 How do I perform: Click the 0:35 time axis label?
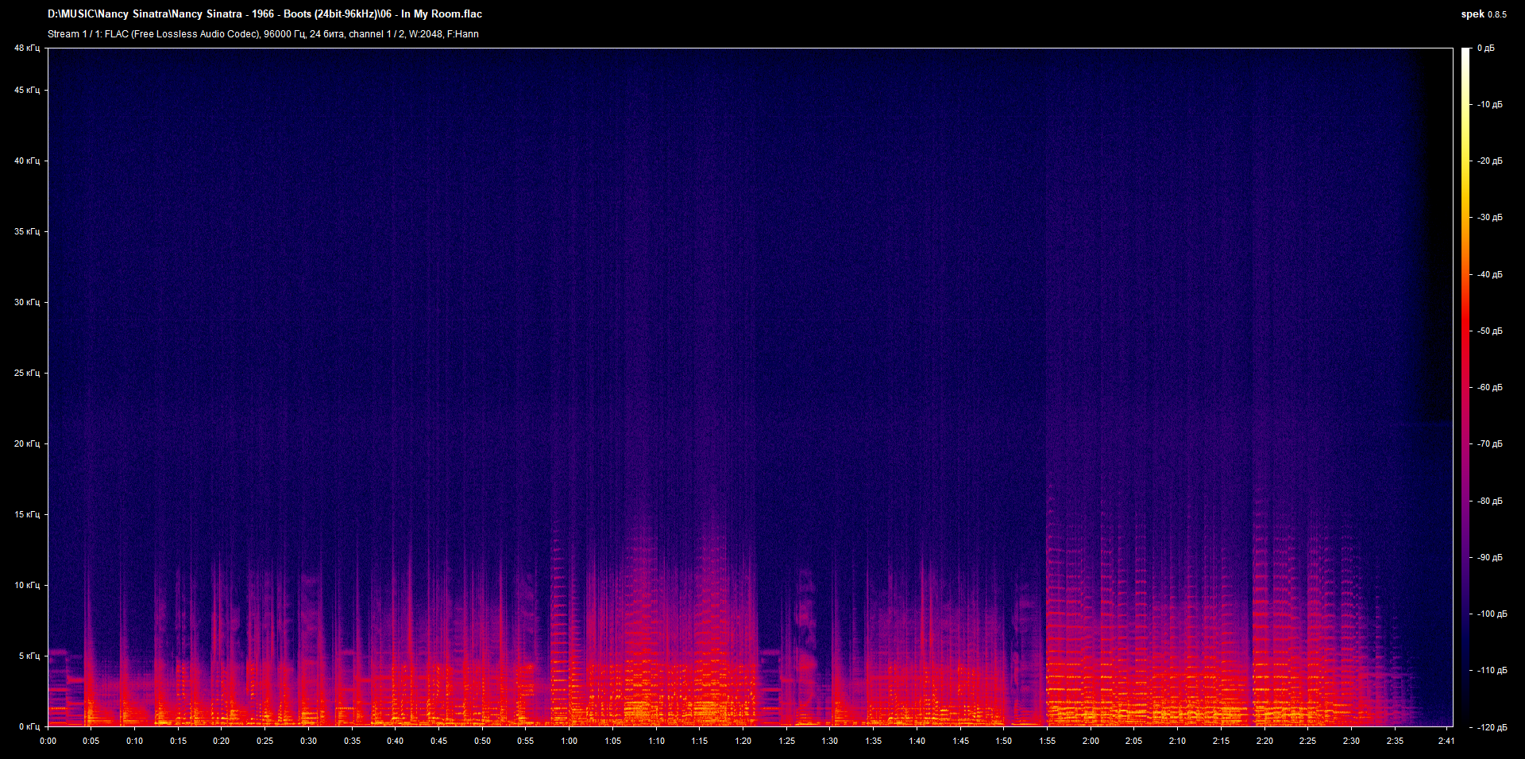[x=352, y=741]
